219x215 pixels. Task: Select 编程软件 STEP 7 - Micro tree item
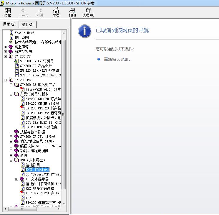tap(40, 146)
